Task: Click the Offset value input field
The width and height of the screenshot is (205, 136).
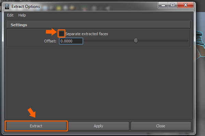Action: coord(71,41)
